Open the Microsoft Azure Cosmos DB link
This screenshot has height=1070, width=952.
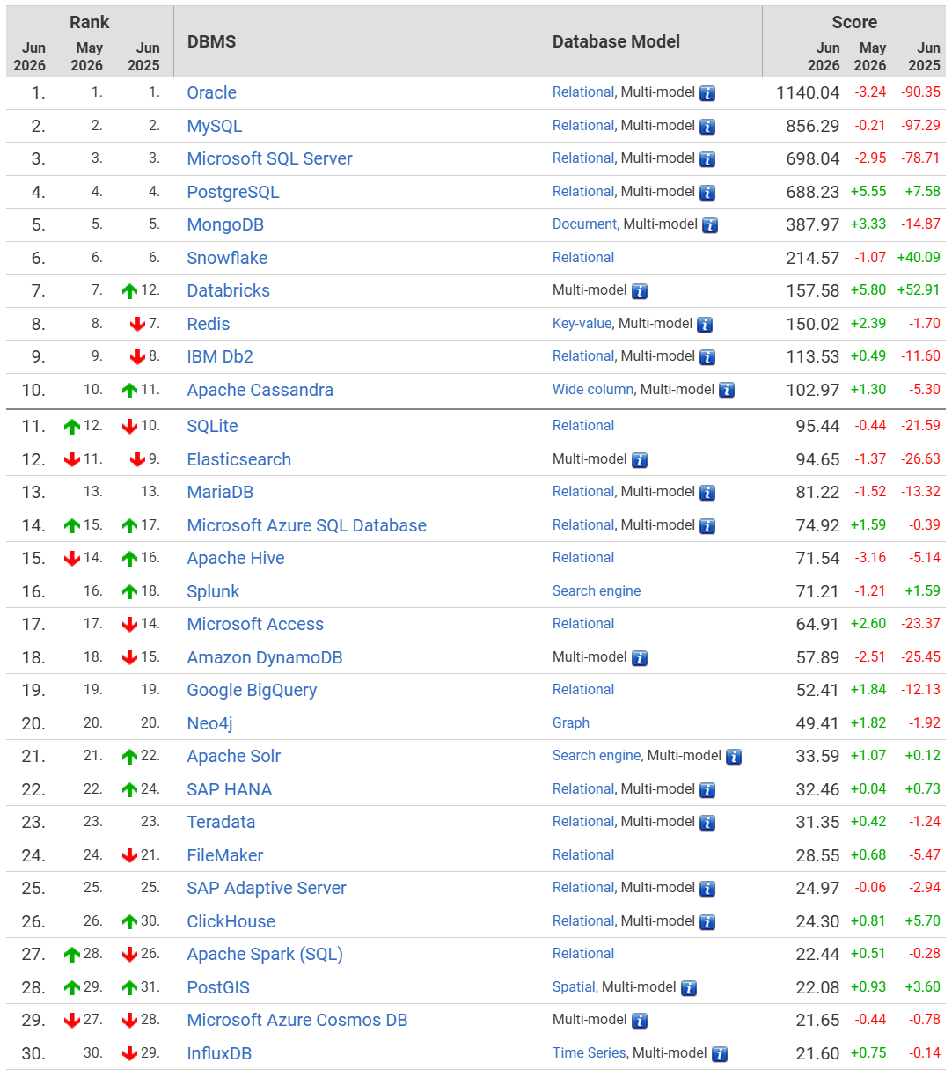(x=297, y=1020)
